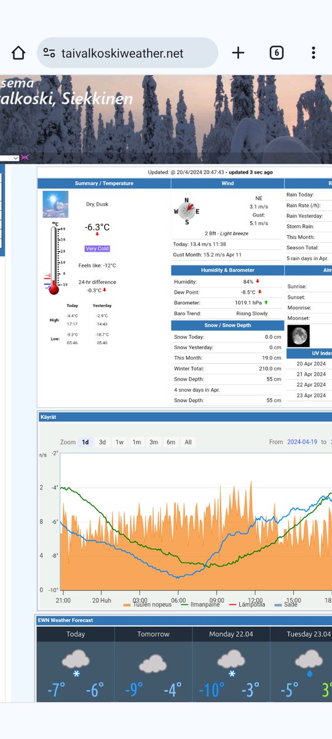
Task: Click the Today forecast column label
Action: coord(76,634)
